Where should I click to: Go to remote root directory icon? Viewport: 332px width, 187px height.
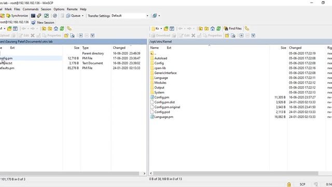click(x=206, y=29)
